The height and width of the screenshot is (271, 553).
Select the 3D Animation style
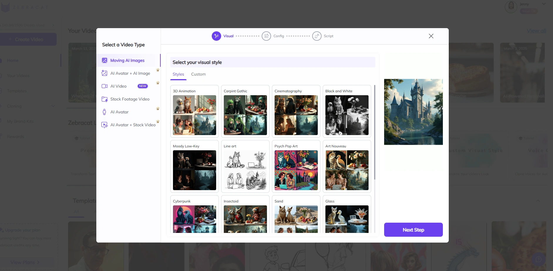pyautogui.click(x=194, y=111)
